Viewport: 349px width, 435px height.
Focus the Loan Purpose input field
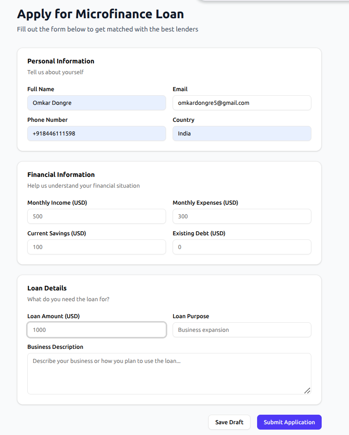coord(242,330)
